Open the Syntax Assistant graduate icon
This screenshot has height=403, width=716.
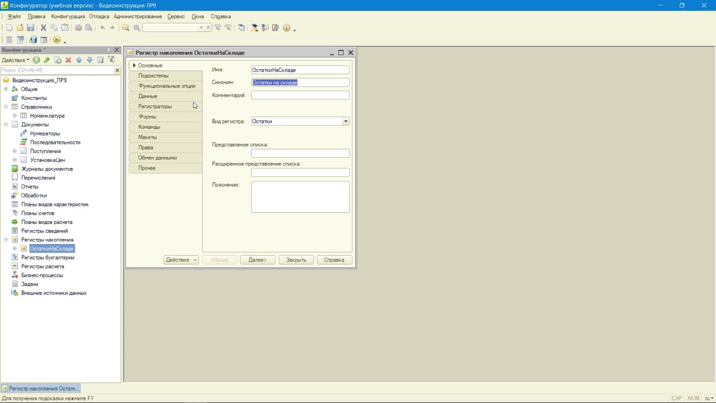(254, 28)
